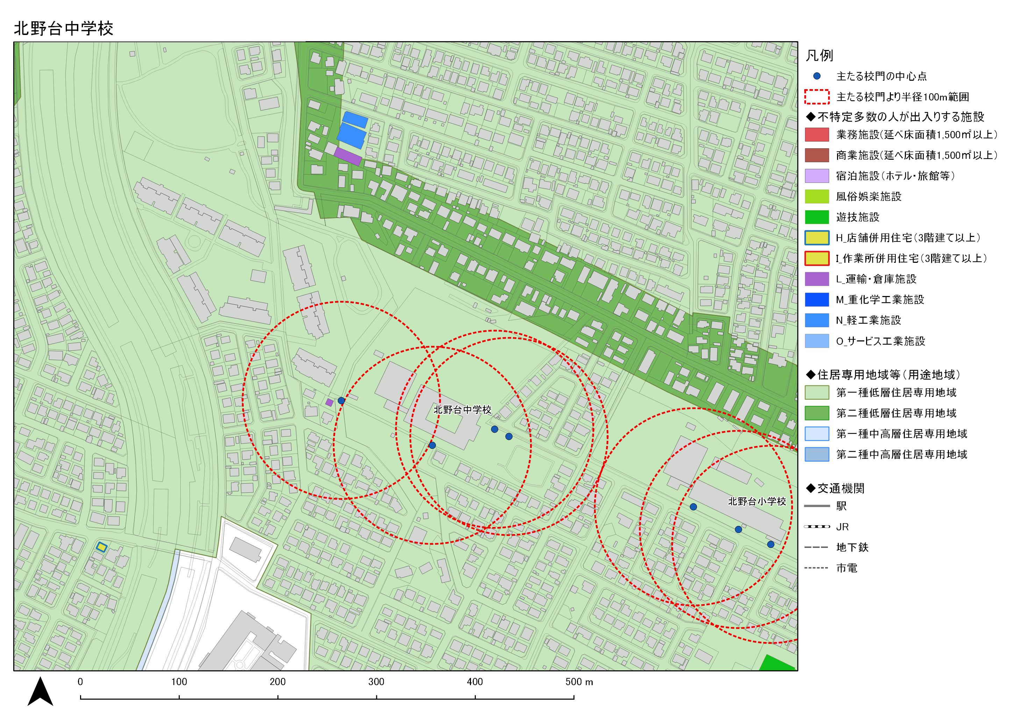The image size is (1022, 722).
Task: Click the 第二種中高層住居専用地域 swatch
Action: [817, 454]
